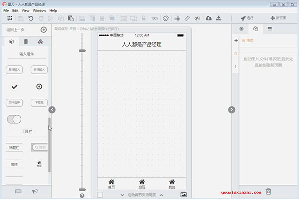299x199 pixels.
Task: Open the 100% zoom level control
Action: (155, 18)
